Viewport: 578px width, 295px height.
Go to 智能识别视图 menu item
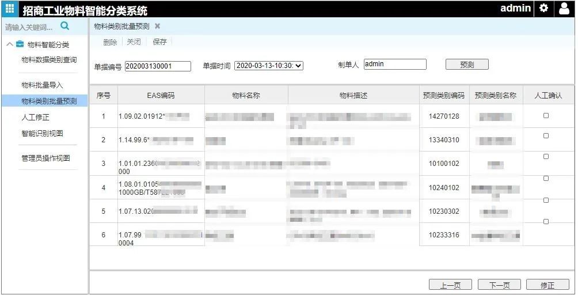point(42,134)
